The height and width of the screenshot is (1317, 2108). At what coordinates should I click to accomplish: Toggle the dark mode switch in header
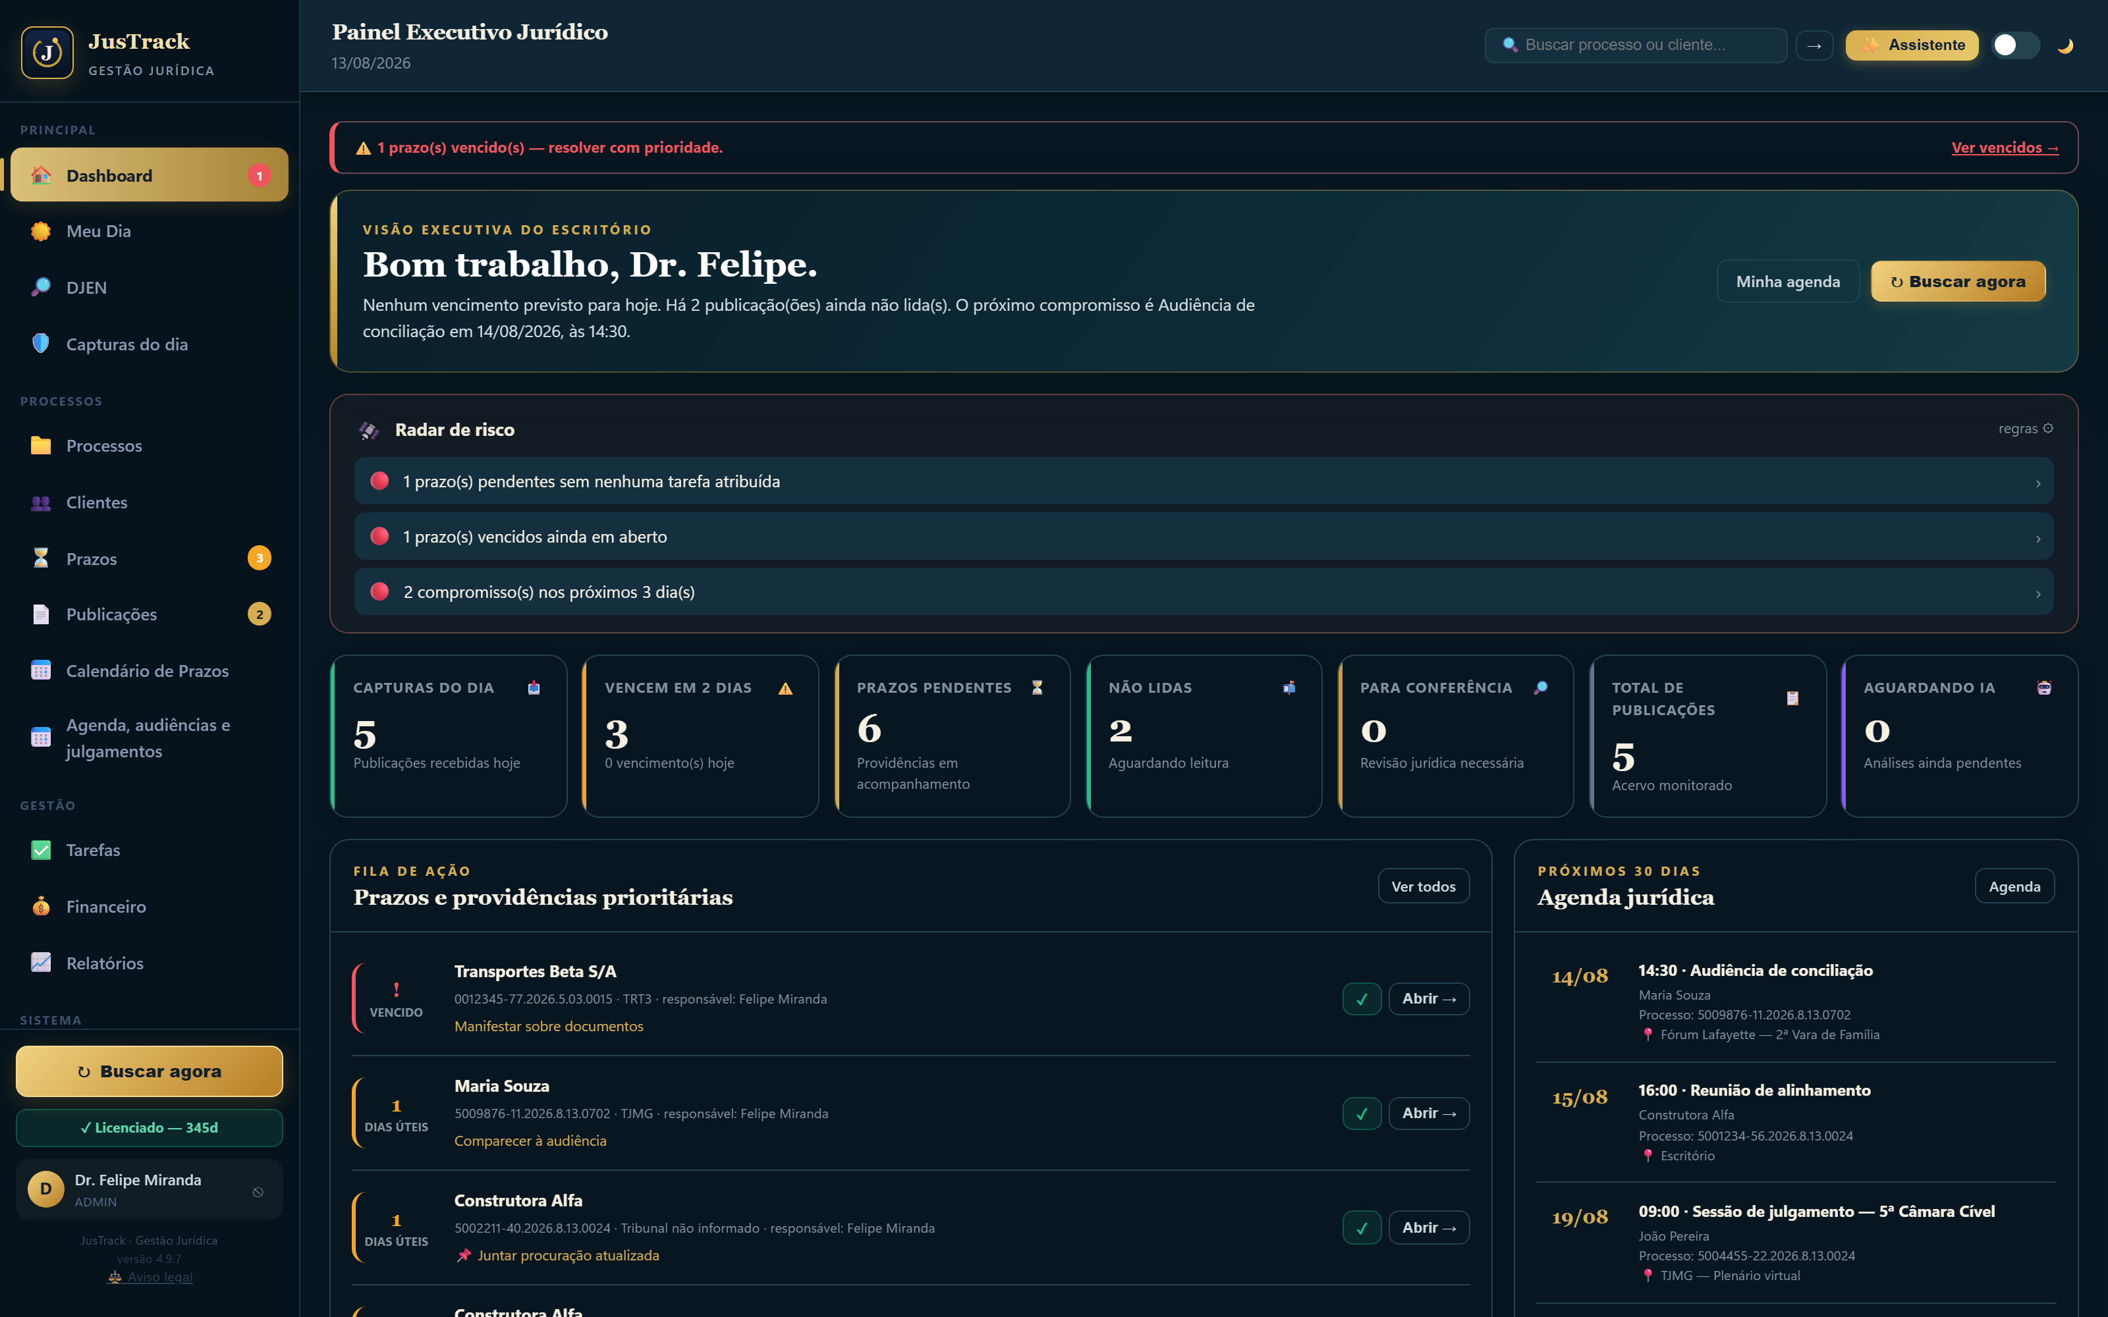(x=2016, y=45)
